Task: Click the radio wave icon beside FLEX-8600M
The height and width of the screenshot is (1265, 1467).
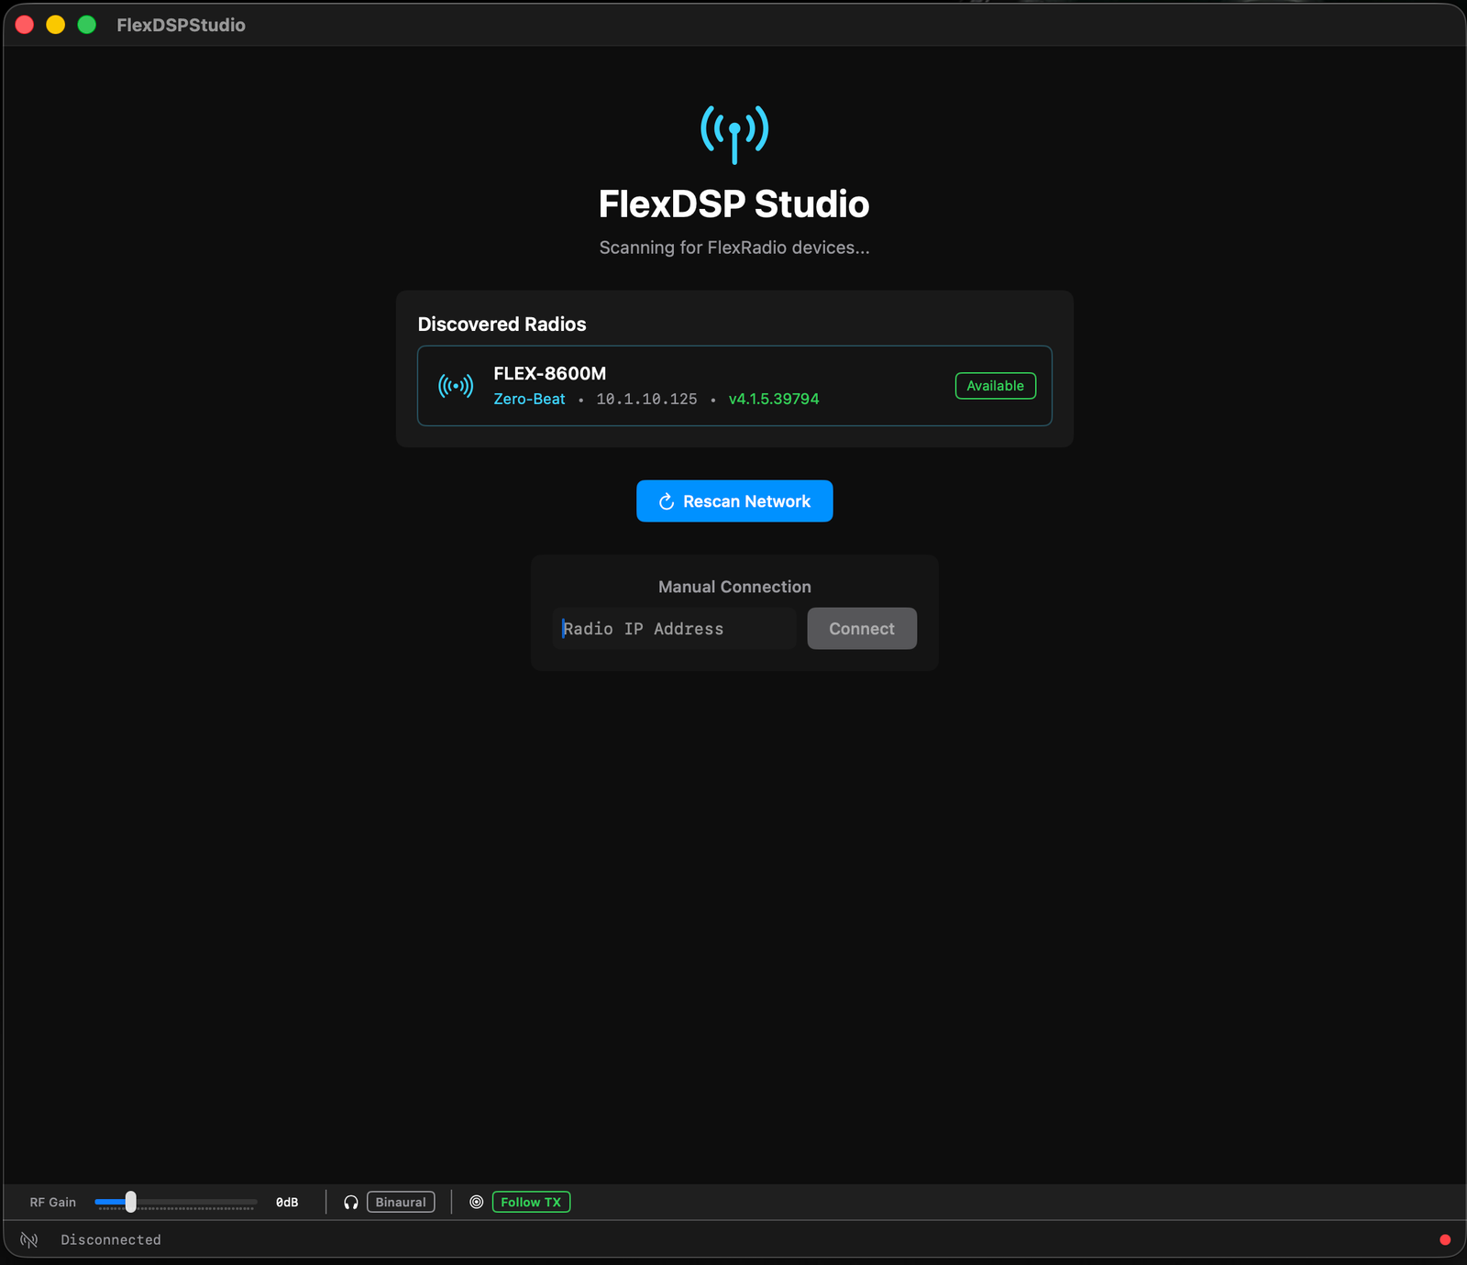Action: pyautogui.click(x=456, y=386)
